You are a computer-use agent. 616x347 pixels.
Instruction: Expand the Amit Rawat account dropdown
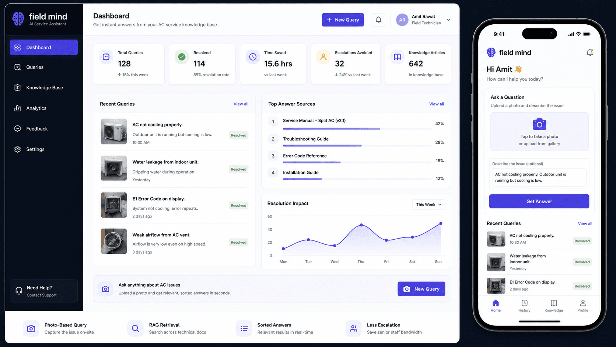[x=448, y=20]
